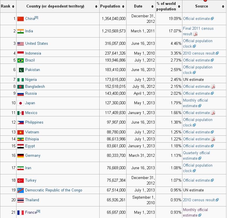Open the Philippines country link
Image resolution: width=227 pixels, height=218 pixels.
click(34, 122)
